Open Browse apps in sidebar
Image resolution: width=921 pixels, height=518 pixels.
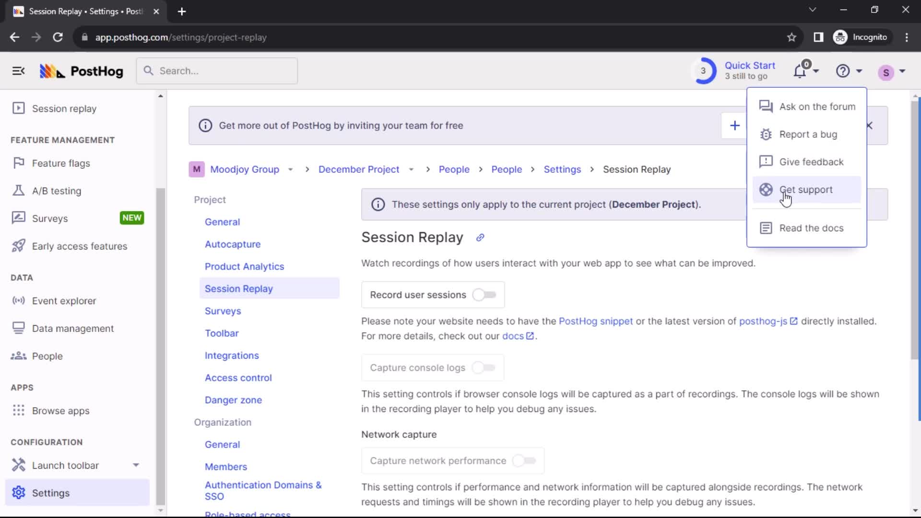(x=60, y=411)
